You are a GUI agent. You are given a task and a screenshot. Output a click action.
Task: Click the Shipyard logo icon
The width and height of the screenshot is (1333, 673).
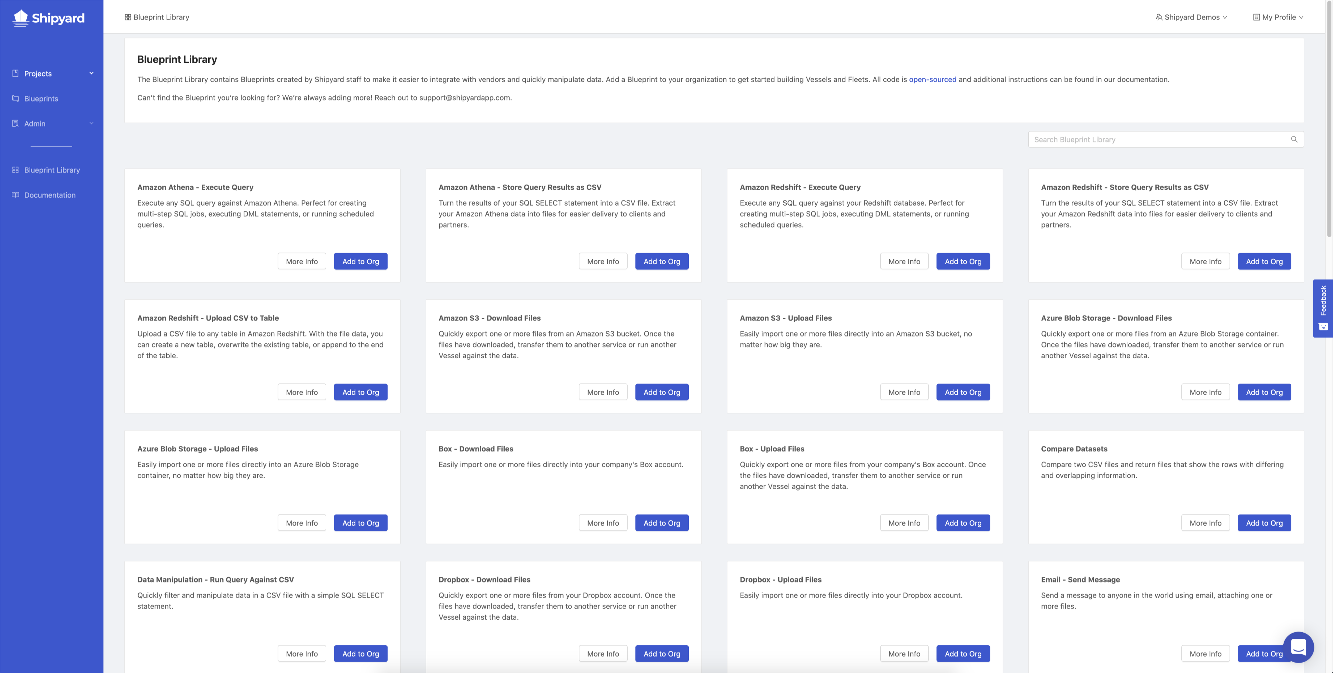(x=21, y=18)
